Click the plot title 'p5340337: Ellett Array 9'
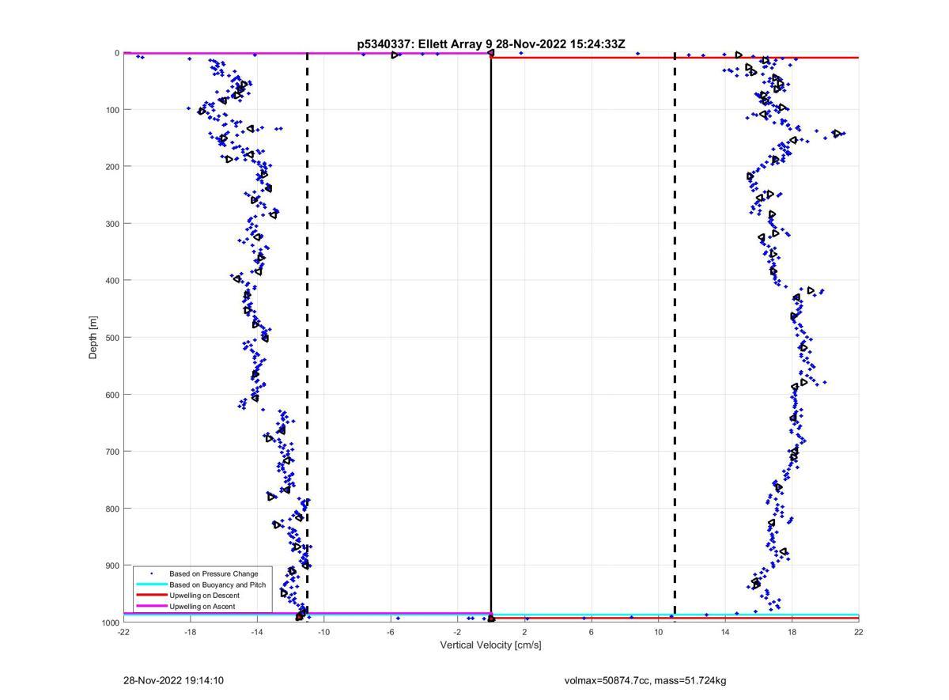The image size is (949, 700). coord(425,44)
